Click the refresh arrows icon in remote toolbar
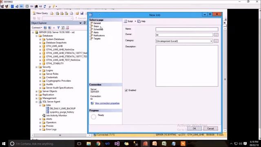 click(x=45, y=7)
